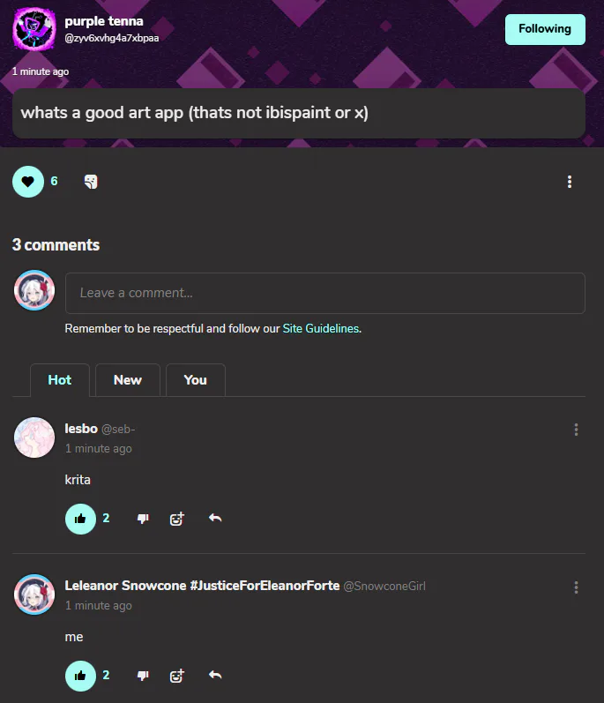Viewport: 604px width, 703px height.
Task: Reply to lesbo's krita comment
Action: coord(215,519)
